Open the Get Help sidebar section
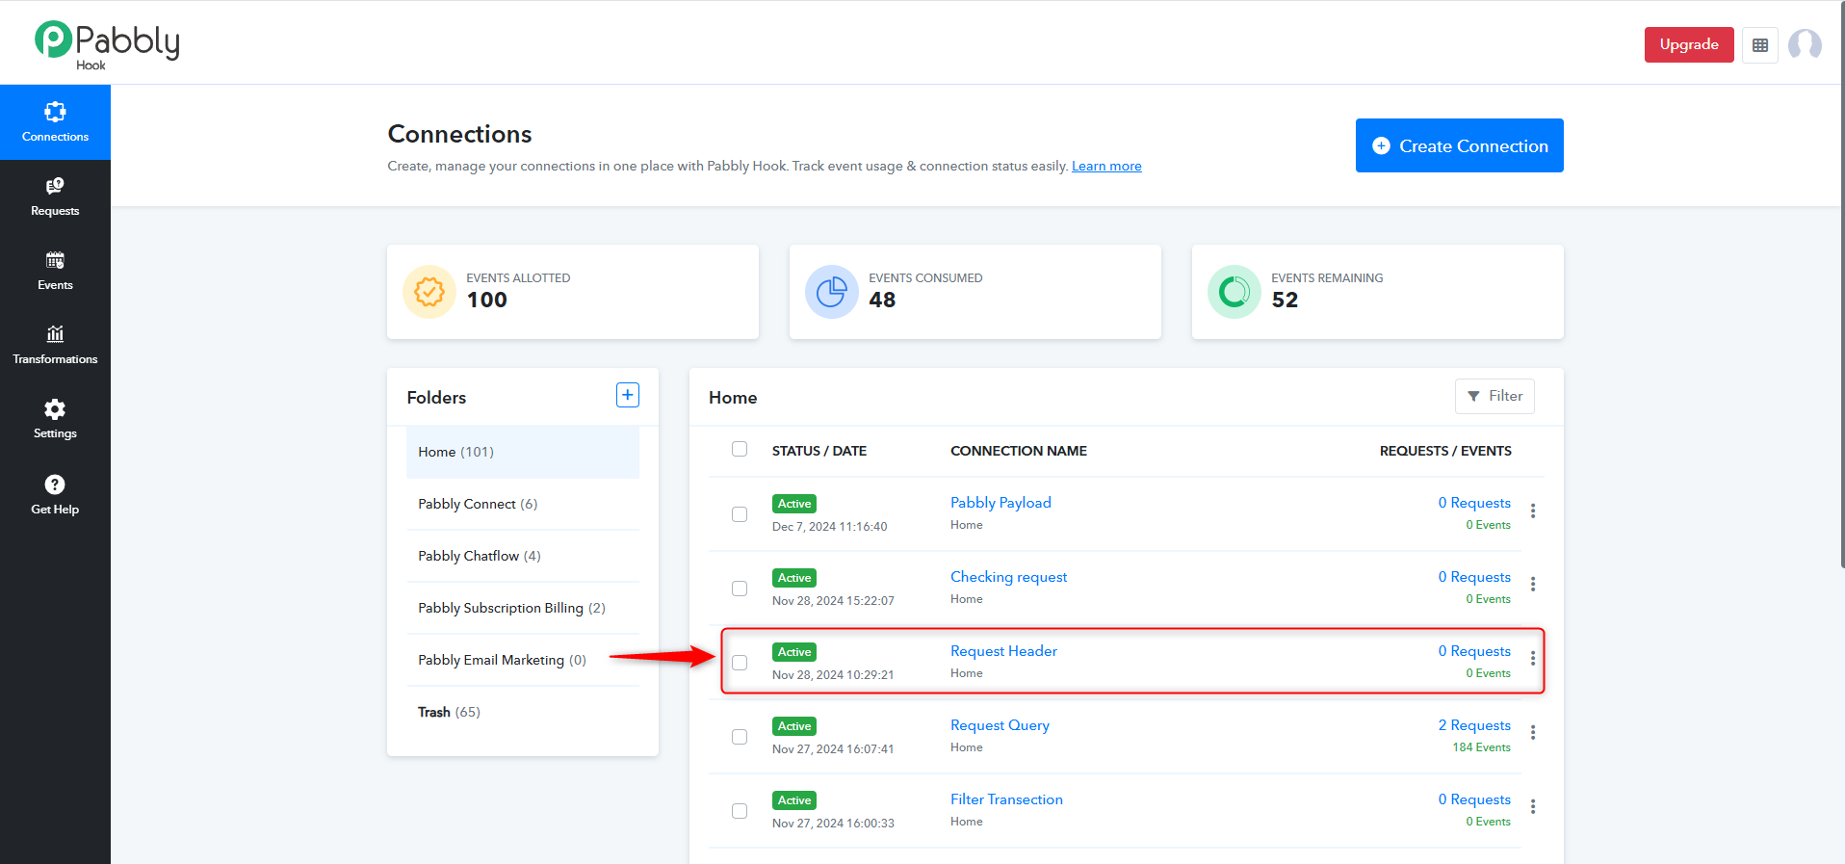Viewport: 1845px width, 864px height. 55,495
